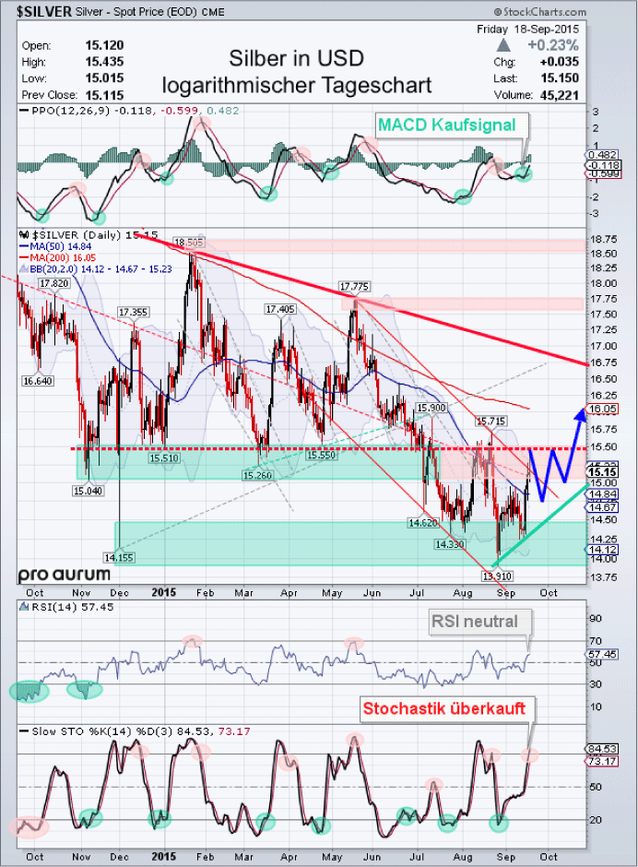This screenshot has height=867, width=638.
Task: Click the 2015 marker on the time axis
Action: [x=163, y=591]
